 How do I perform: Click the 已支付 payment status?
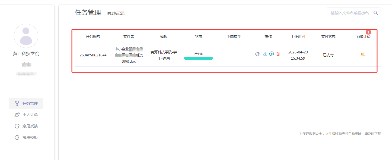[328, 55]
